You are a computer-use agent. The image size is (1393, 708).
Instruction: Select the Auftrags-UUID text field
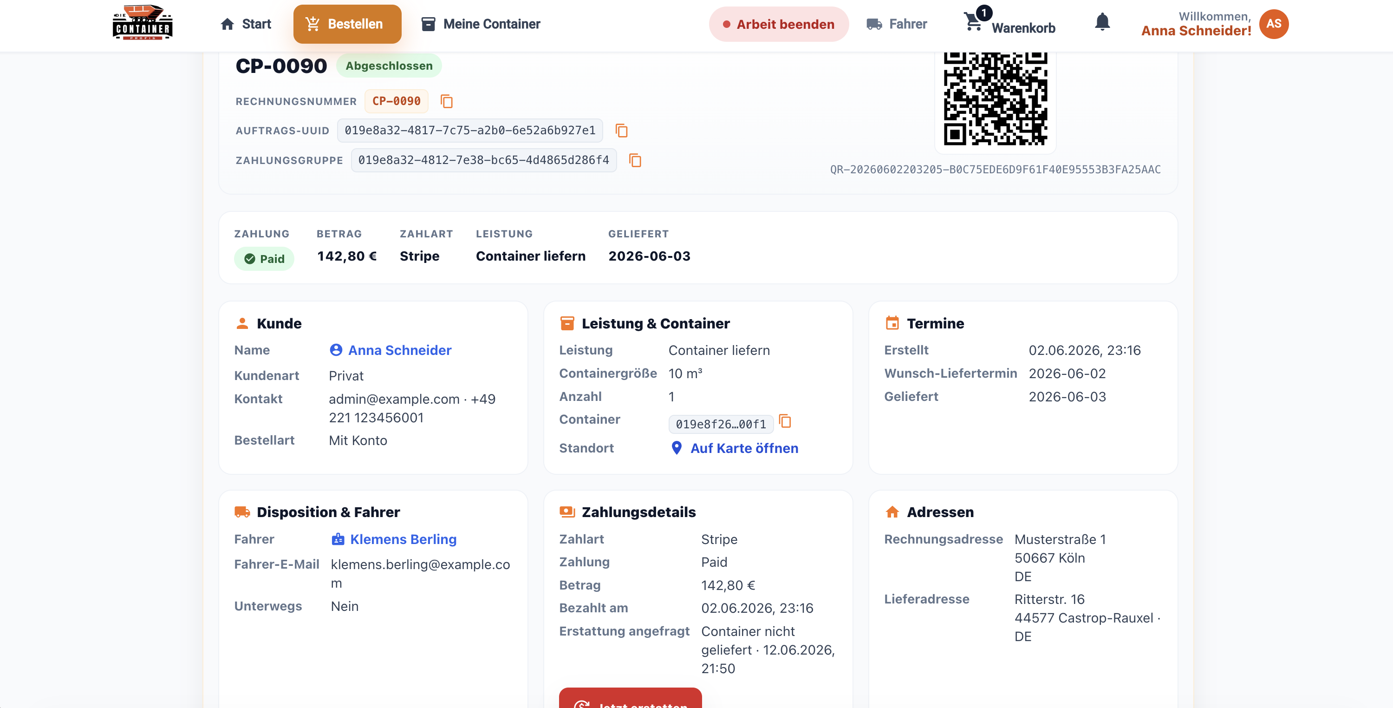point(470,131)
